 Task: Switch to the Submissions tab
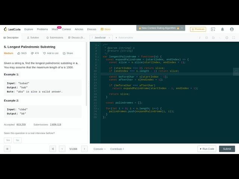click(55, 38)
